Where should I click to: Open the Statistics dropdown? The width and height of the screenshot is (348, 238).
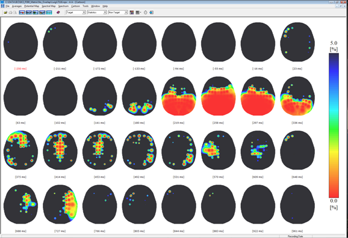point(97,13)
